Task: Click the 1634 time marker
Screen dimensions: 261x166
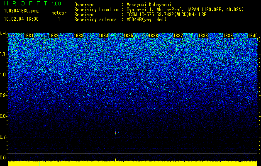Action: [x=104, y=36]
